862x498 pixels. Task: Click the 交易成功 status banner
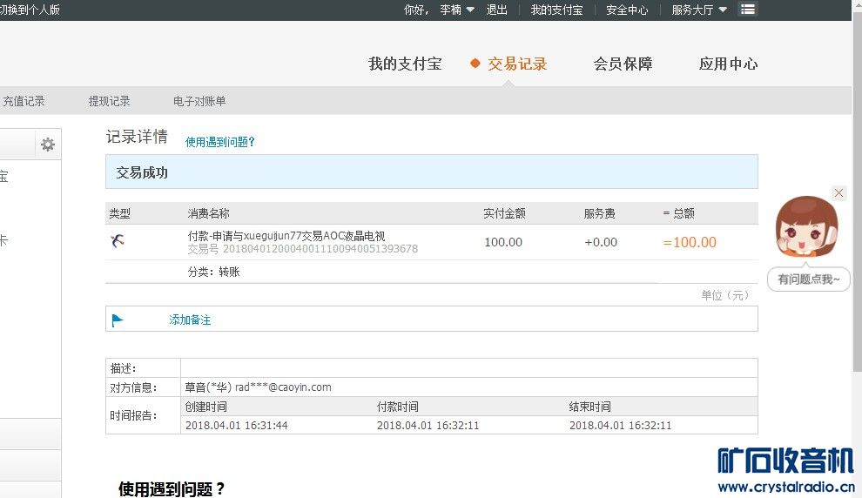pyautogui.click(x=432, y=172)
